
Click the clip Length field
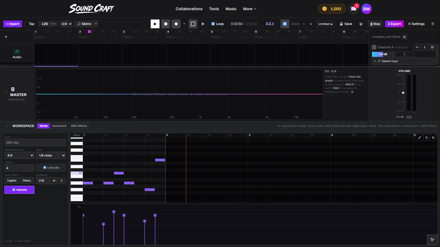(x=19, y=168)
